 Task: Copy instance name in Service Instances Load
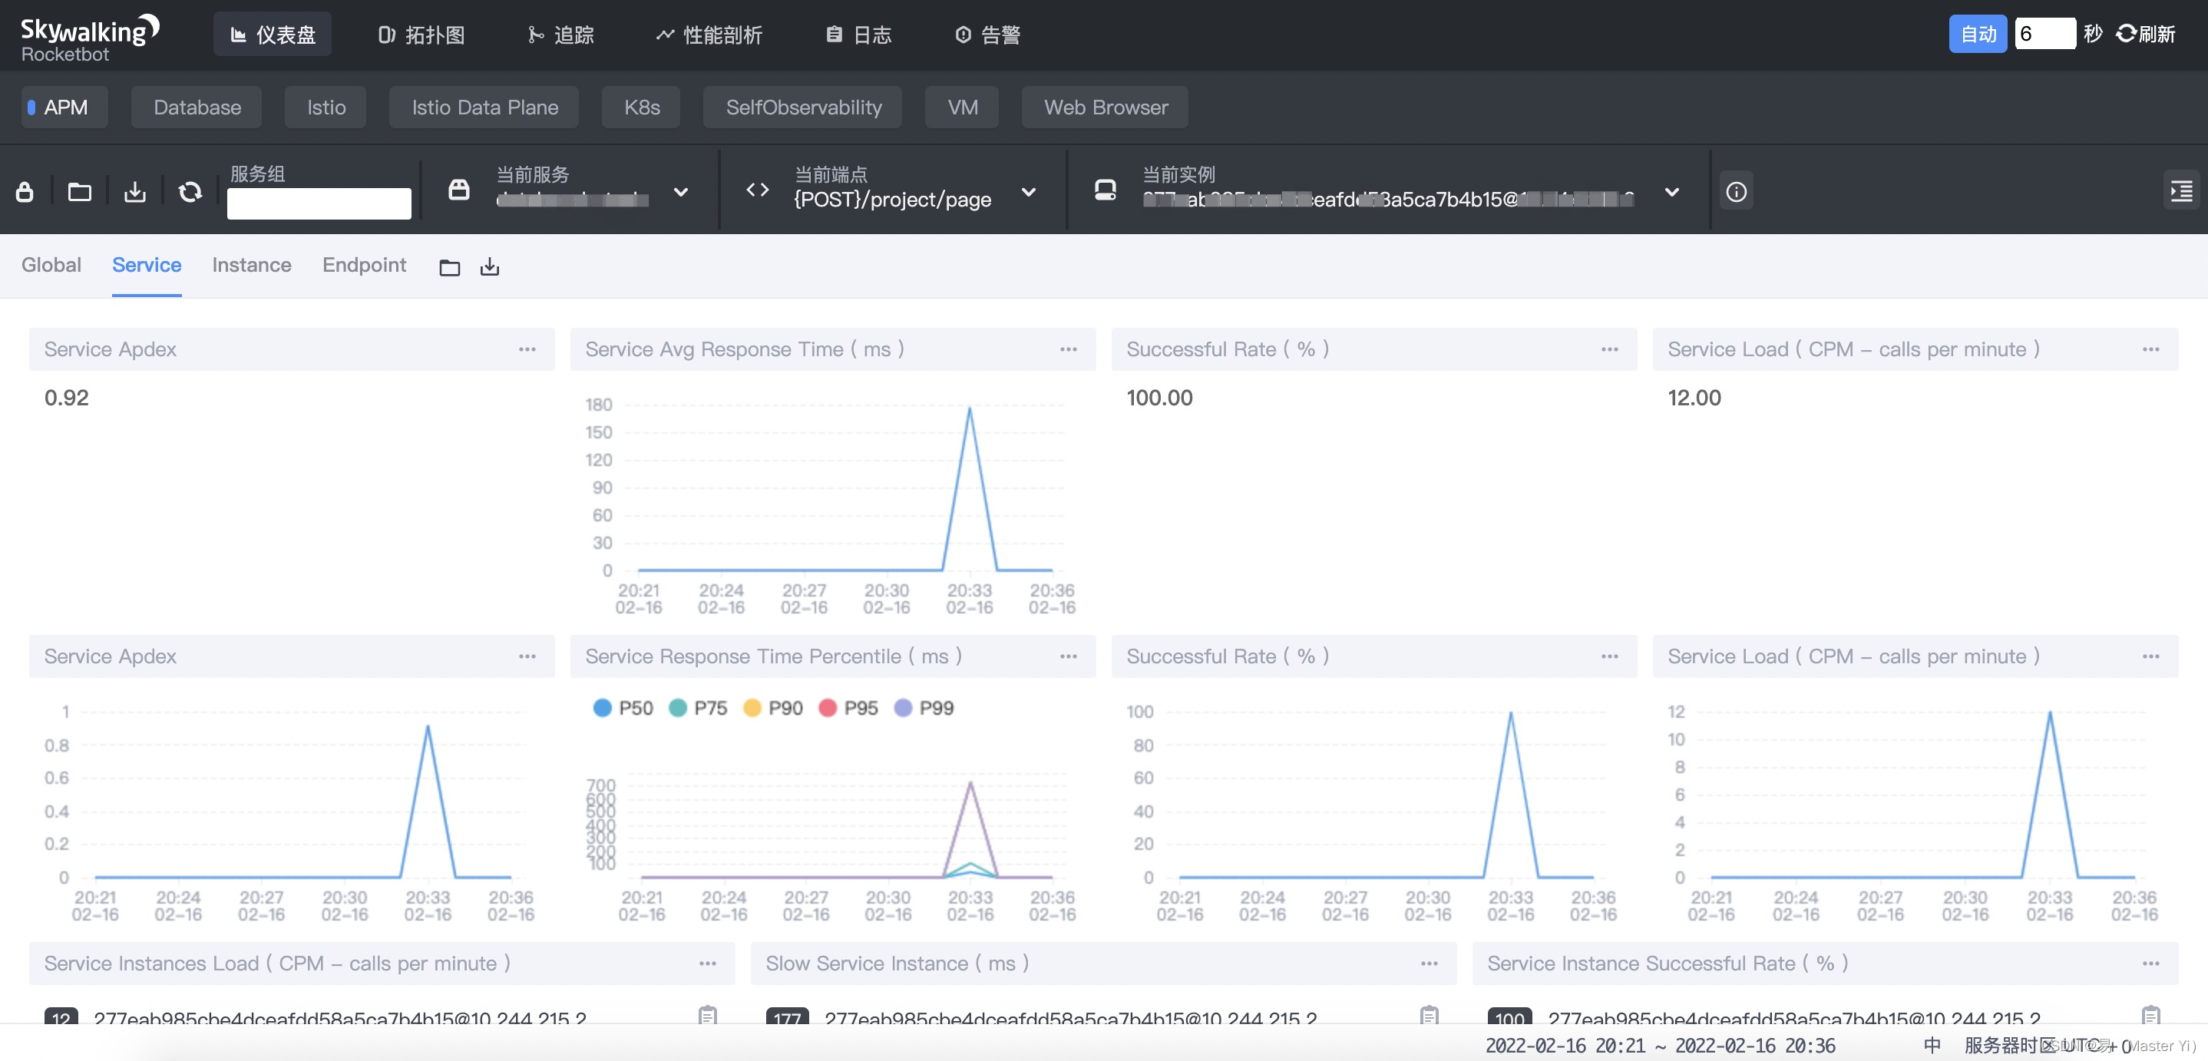[707, 1016]
